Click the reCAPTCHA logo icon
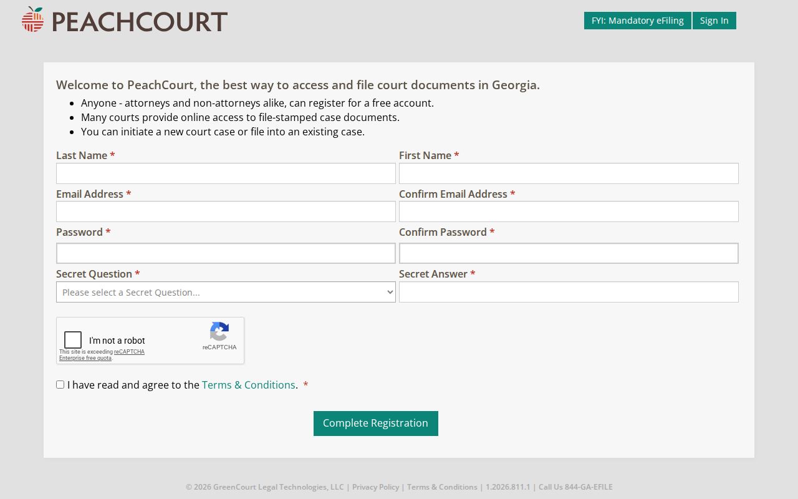 pos(219,331)
